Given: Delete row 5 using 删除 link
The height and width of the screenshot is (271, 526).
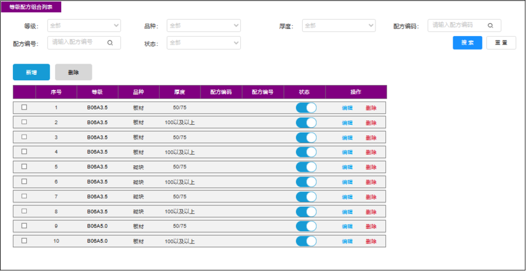Looking at the screenshot, I should click(371, 167).
